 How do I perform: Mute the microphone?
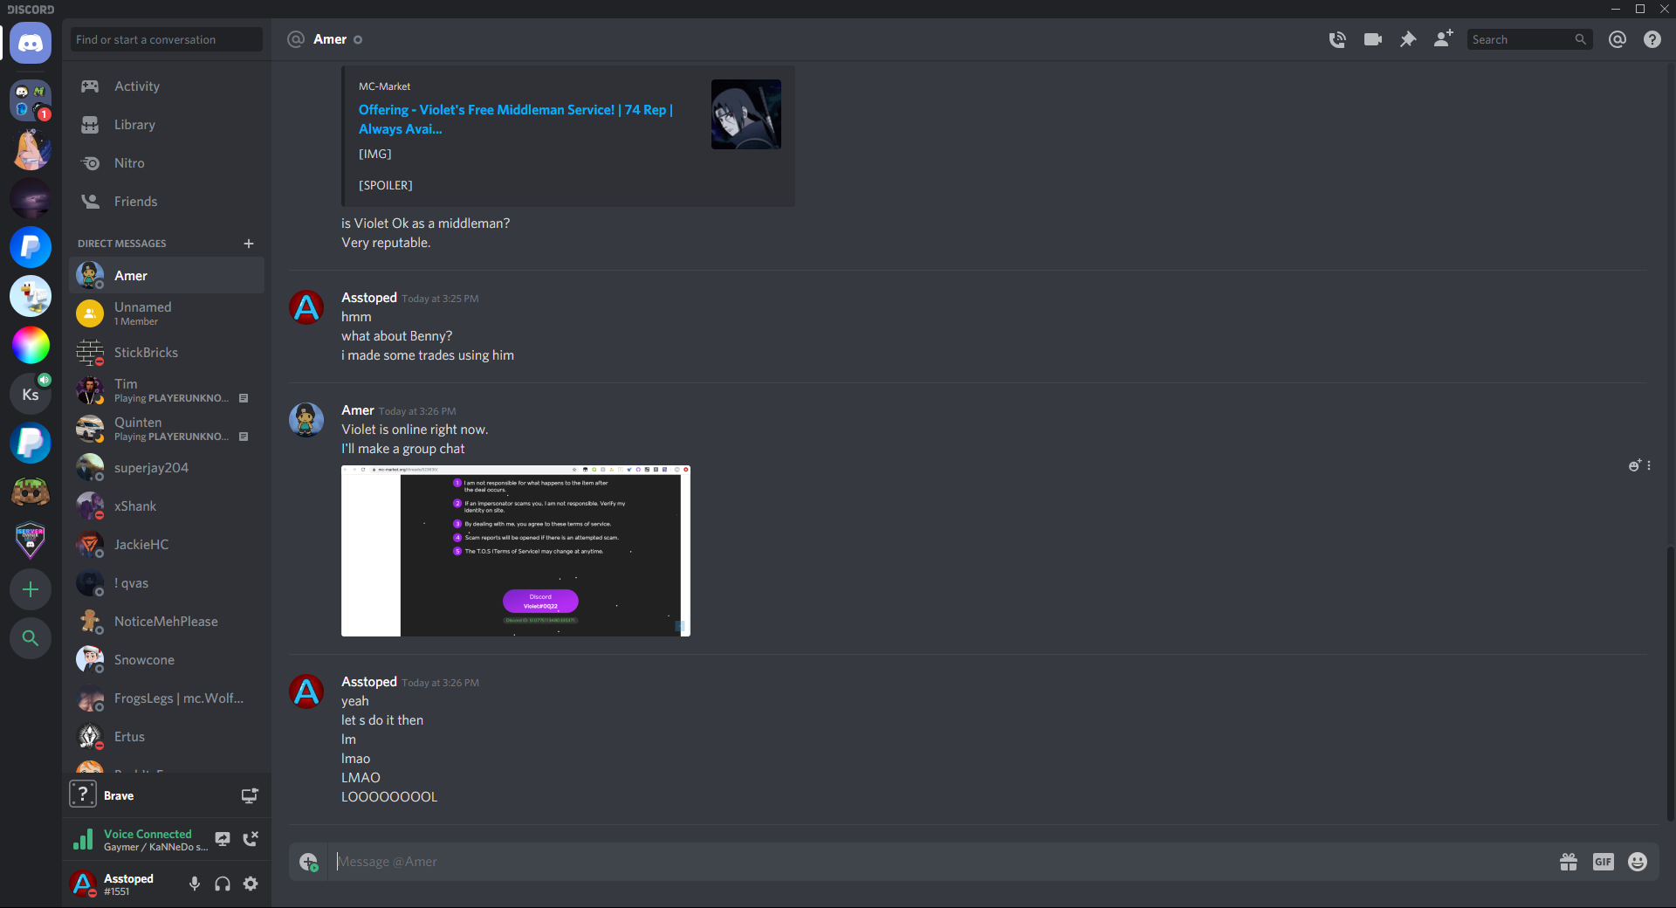[x=195, y=884]
